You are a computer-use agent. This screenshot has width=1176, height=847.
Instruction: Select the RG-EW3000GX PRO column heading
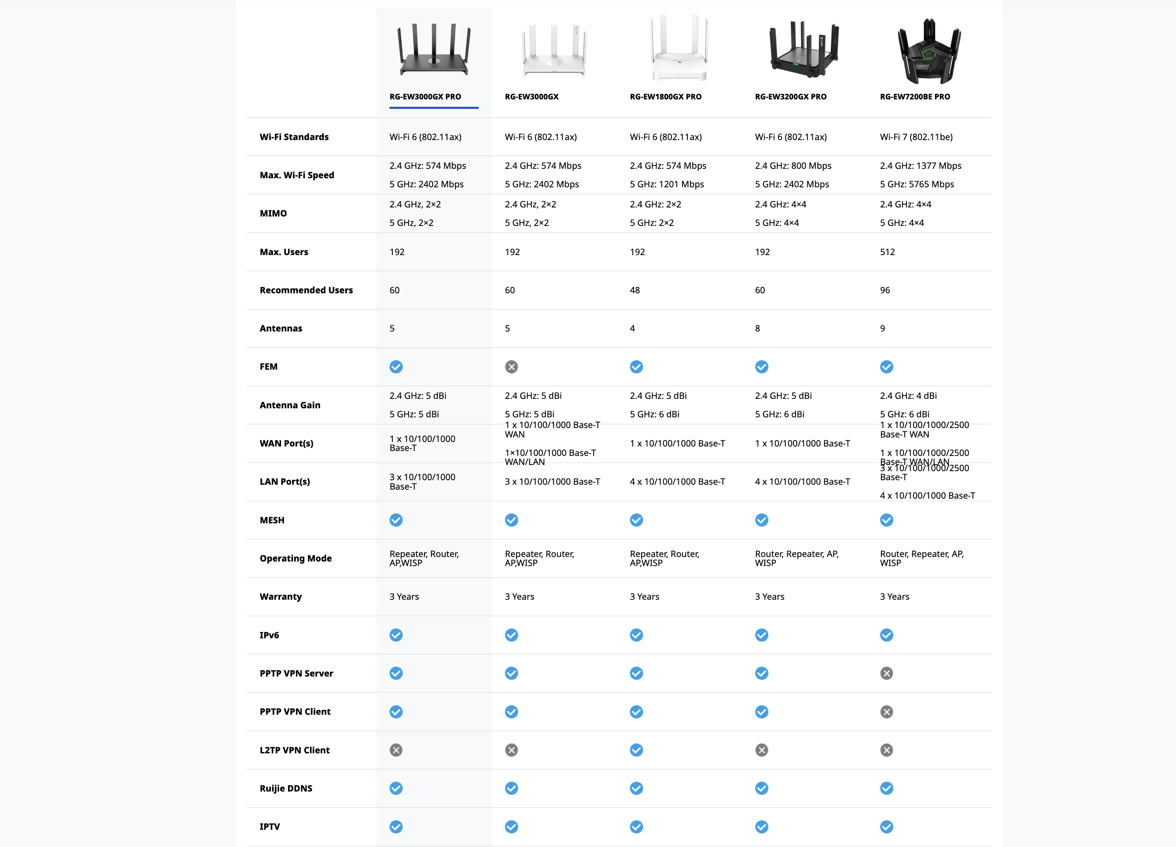pyautogui.click(x=425, y=97)
